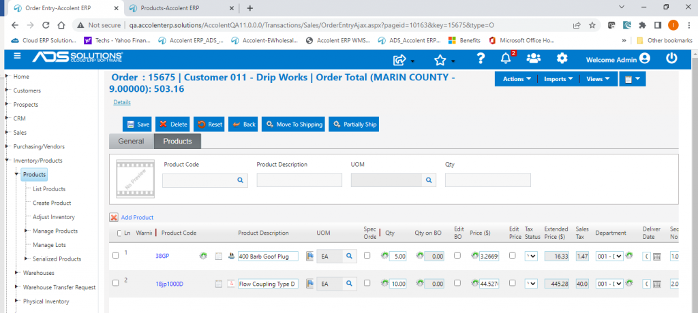The width and height of the screenshot is (698, 313).
Task: Expand the Customers tree node
Action: coord(7,90)
